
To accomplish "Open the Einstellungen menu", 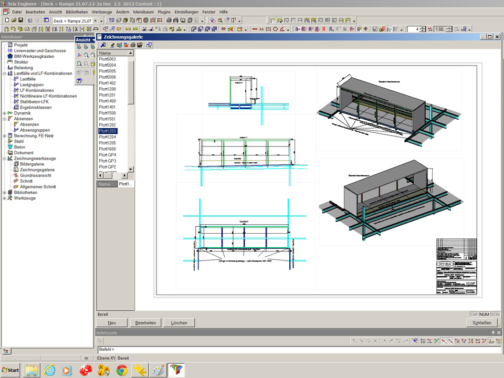I will [x=187, y=12].
